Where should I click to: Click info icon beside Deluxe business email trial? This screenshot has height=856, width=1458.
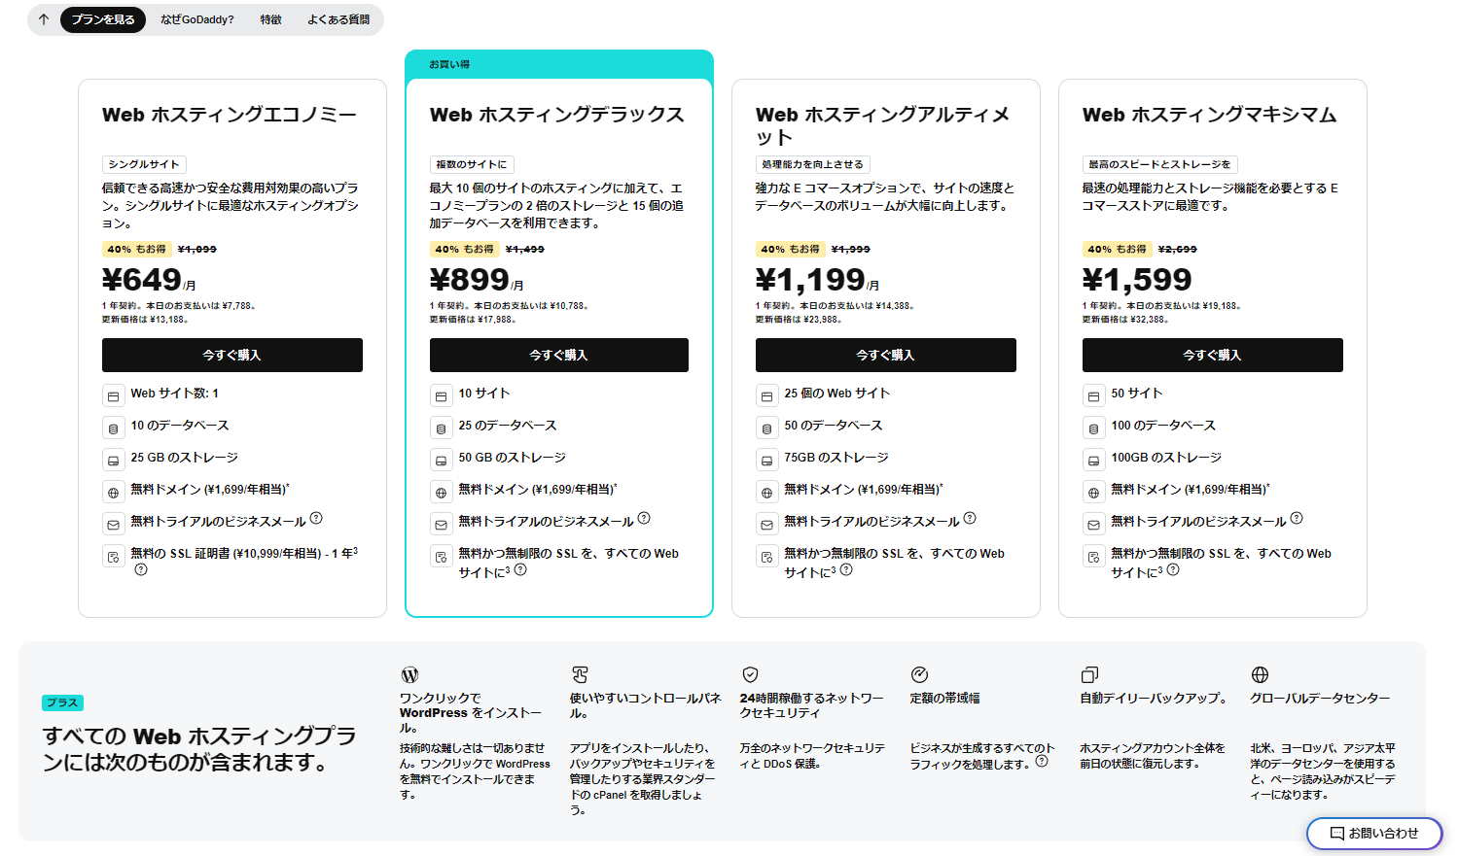coord(644,519)
